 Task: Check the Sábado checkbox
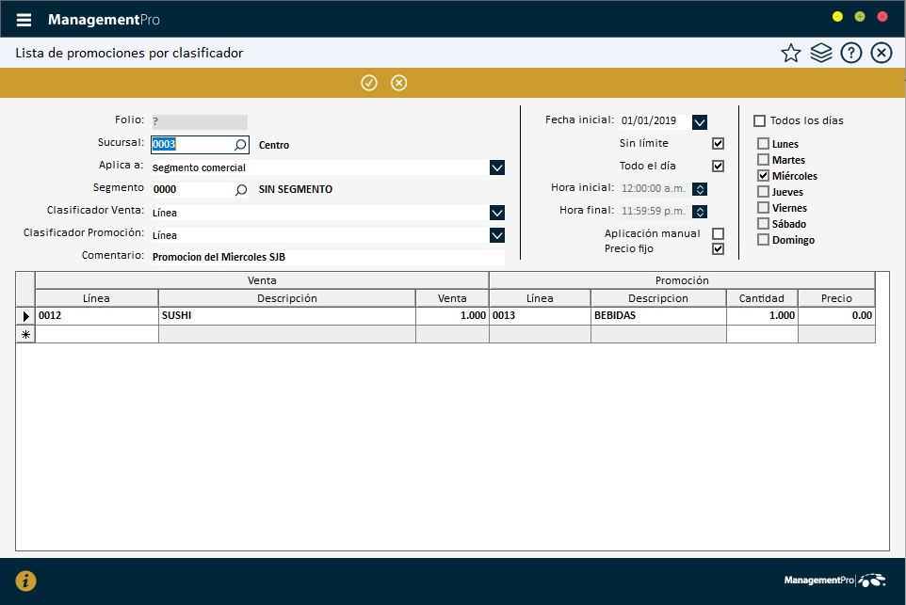click(x=763, y=223)
